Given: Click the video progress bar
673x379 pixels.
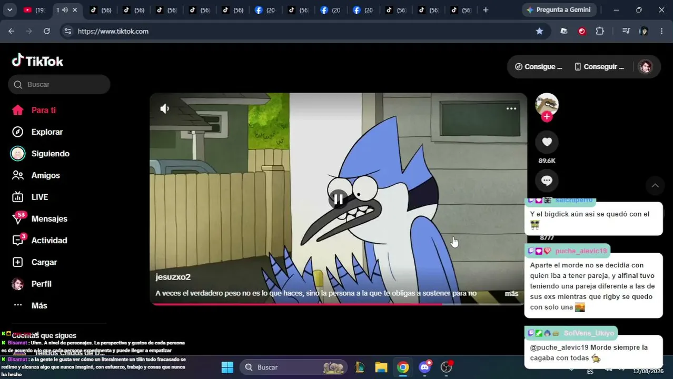Looking at the screenshot, I should click(338, 304).
